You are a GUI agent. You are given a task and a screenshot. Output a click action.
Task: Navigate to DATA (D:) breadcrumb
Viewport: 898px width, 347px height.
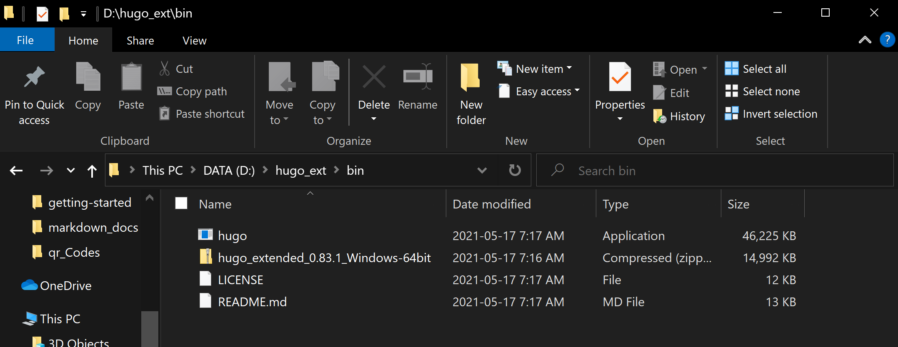[229, 170]
